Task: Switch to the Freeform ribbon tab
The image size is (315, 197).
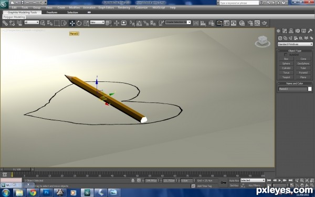Action: coord(52,13)
